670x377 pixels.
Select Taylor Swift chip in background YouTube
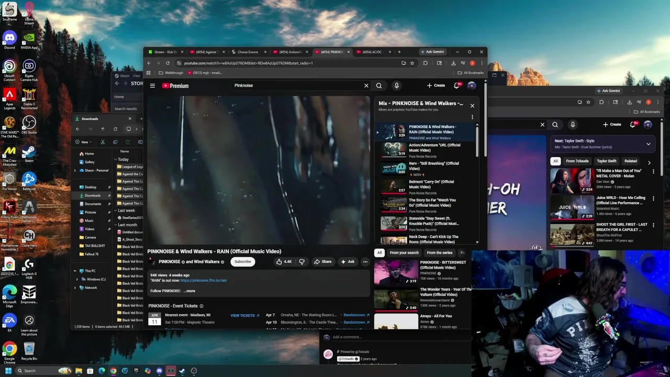[607, 161]
